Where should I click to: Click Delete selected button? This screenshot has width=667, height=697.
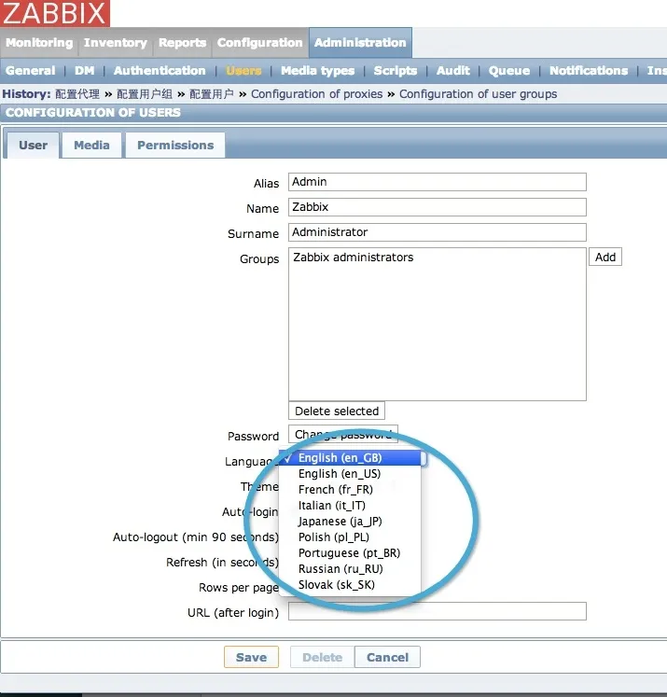click(337, 411)
